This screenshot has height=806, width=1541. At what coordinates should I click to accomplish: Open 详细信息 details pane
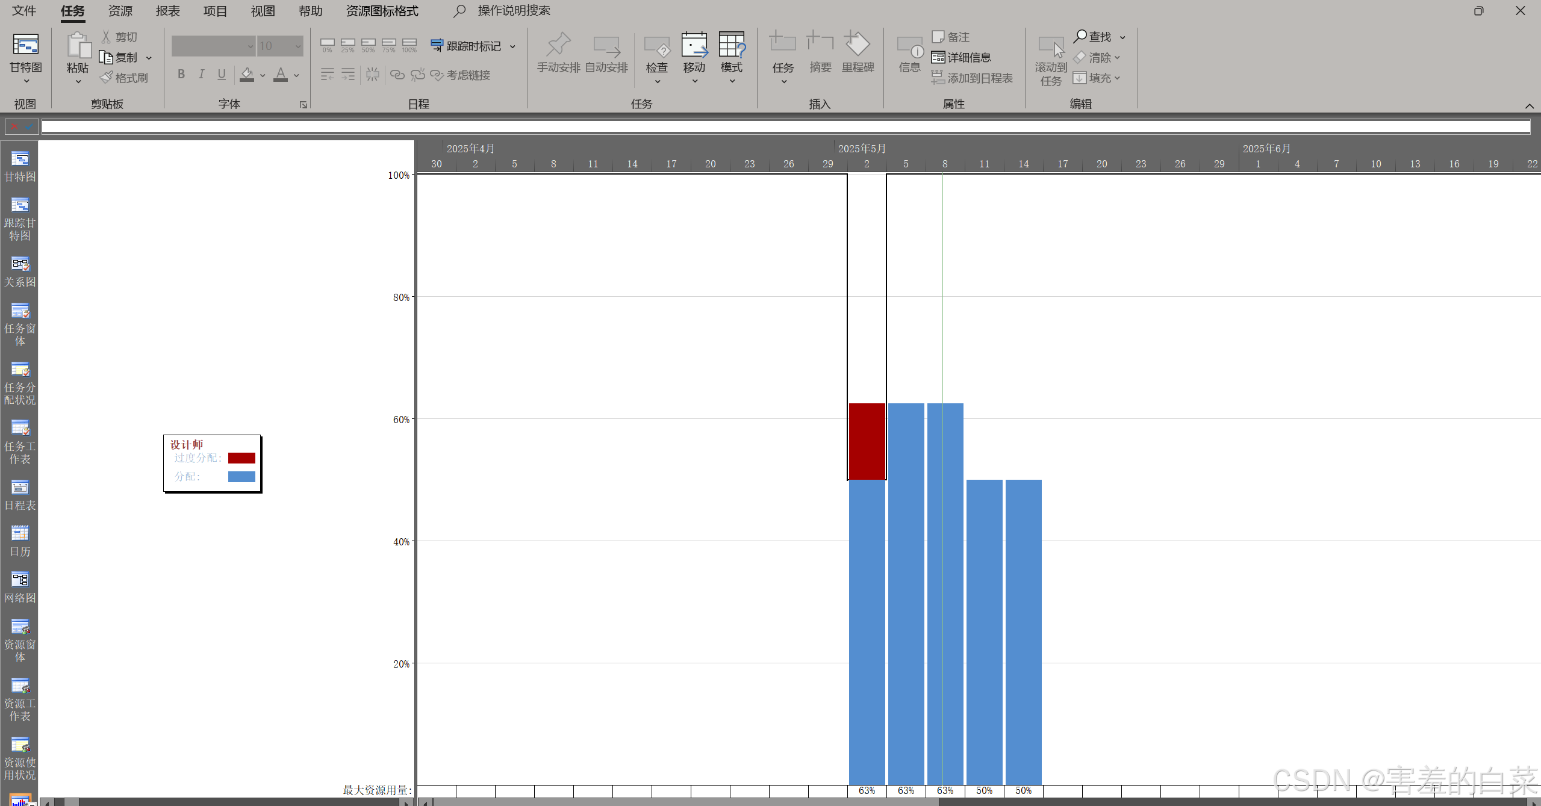[x=961, y=58]
